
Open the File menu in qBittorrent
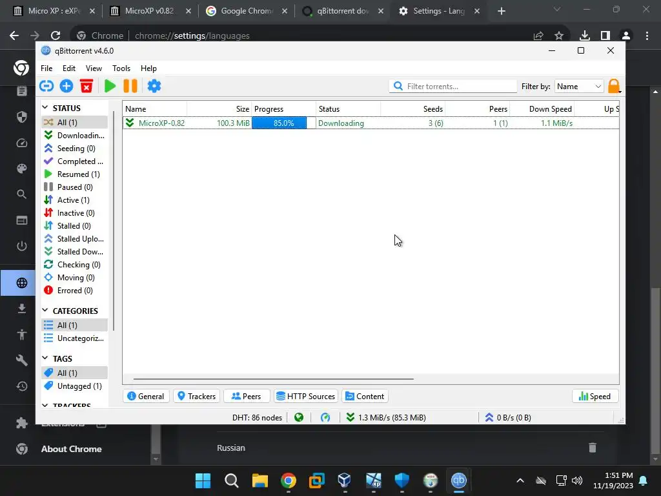(x=46, y=68)
